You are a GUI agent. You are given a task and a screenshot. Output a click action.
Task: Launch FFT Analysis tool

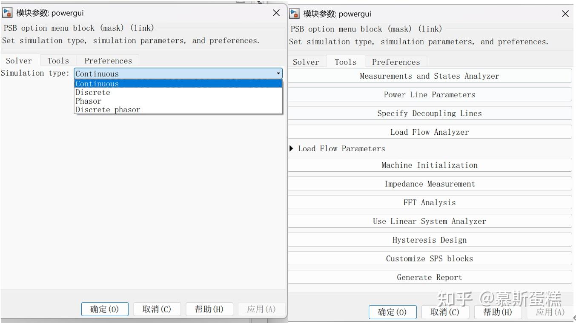tap(430, 203)
